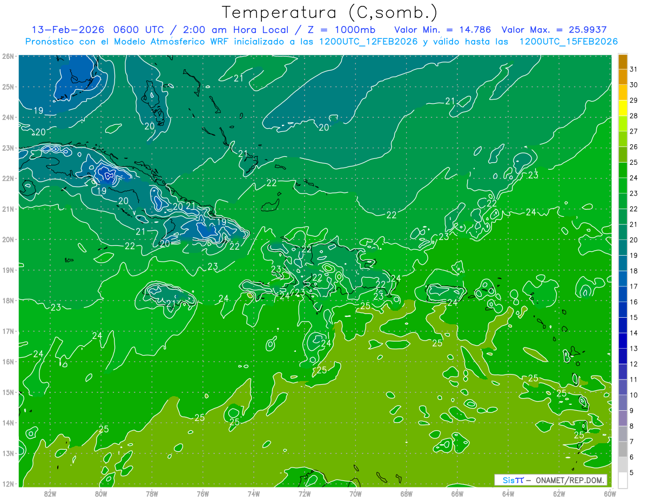Click the 68W longitude axis label

406,493
